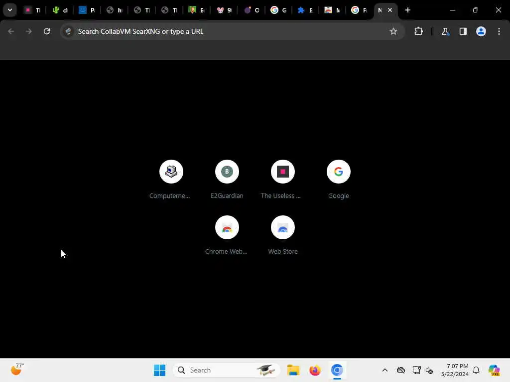Switch to the blue puzzle-piece Extensions tab
The width and height of the screenshot is (510, 382).
[x=305, y=10]
